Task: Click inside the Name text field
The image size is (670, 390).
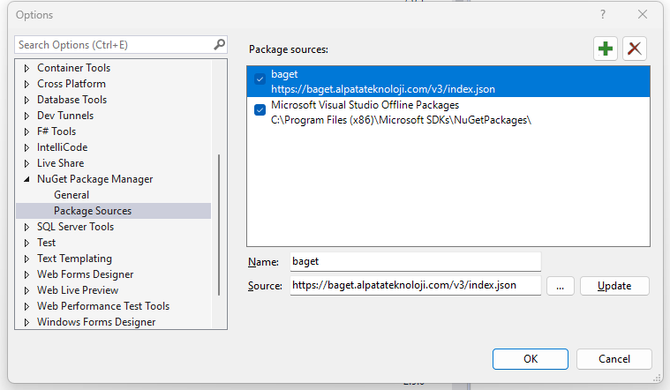Action: click(415, 262)
